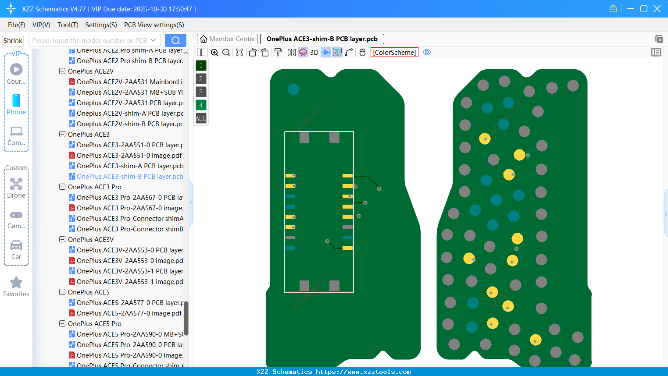Click the XZZ Schematics app logo
The width and height of the screenshot is (668, 376).
pos(11,9)
